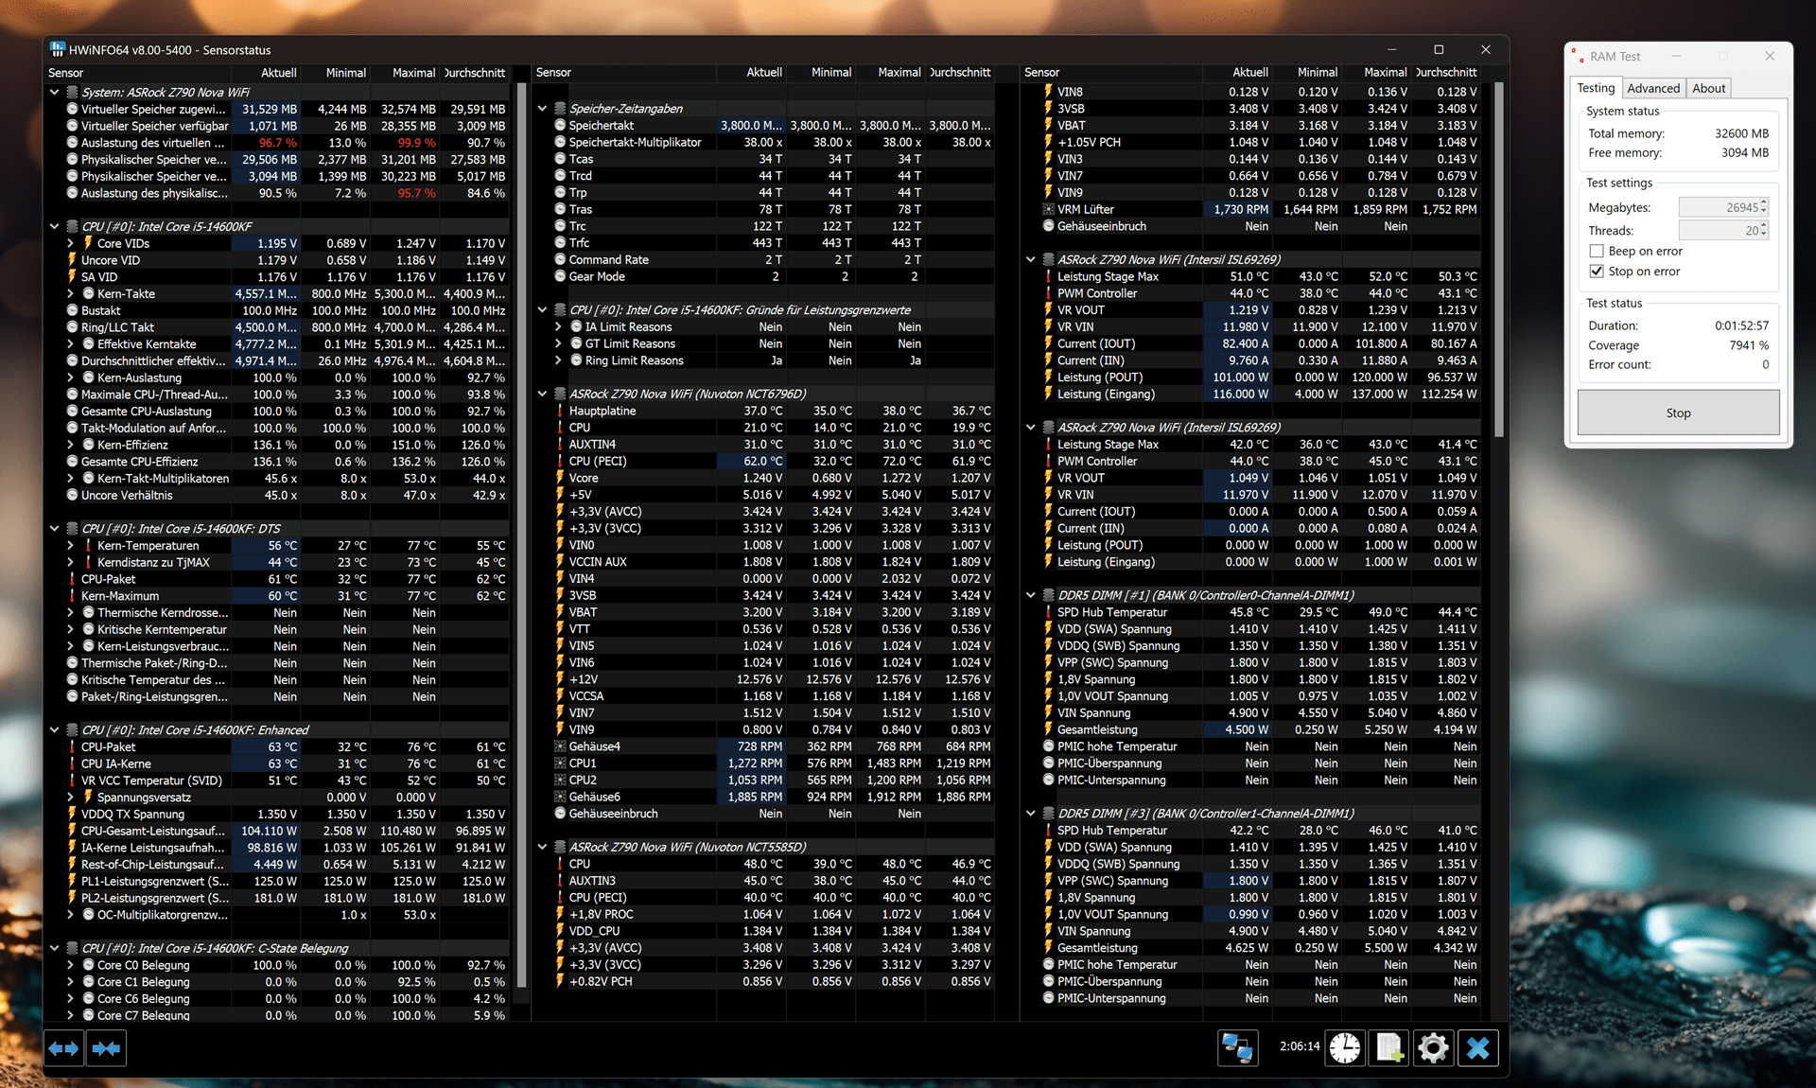Click the shrink columns arrows icon
The height and width of the screenshot is (1088, 1816).
click(106, 1048)
